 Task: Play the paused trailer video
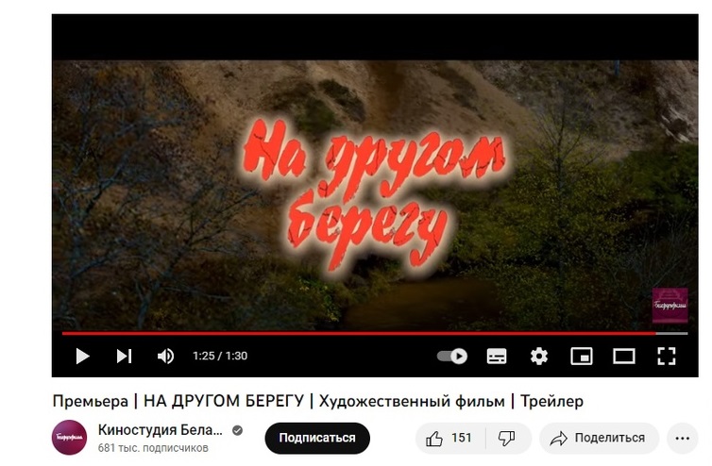tap(82, 357)
